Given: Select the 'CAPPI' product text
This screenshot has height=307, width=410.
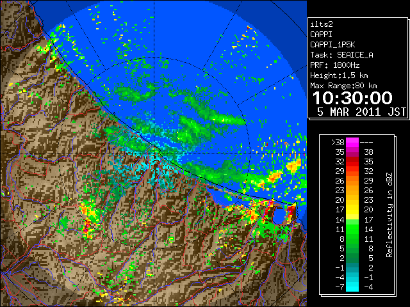Looking at the screenshot, I should coord(322,35).
